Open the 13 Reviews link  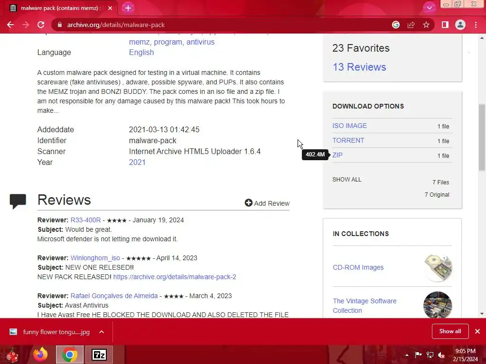point(359,67)
